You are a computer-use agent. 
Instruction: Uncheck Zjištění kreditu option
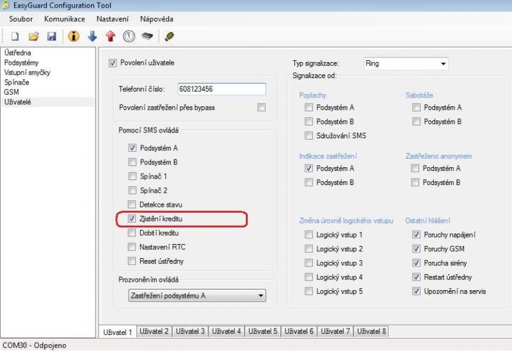click(x=133, y=219)
